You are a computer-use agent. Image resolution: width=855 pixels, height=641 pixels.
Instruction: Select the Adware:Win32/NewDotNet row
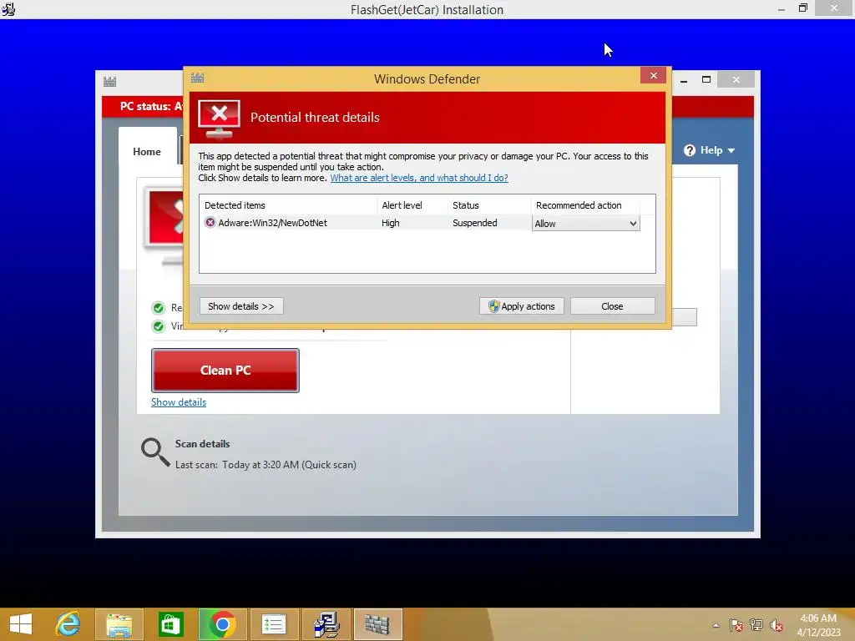point(420,222)
